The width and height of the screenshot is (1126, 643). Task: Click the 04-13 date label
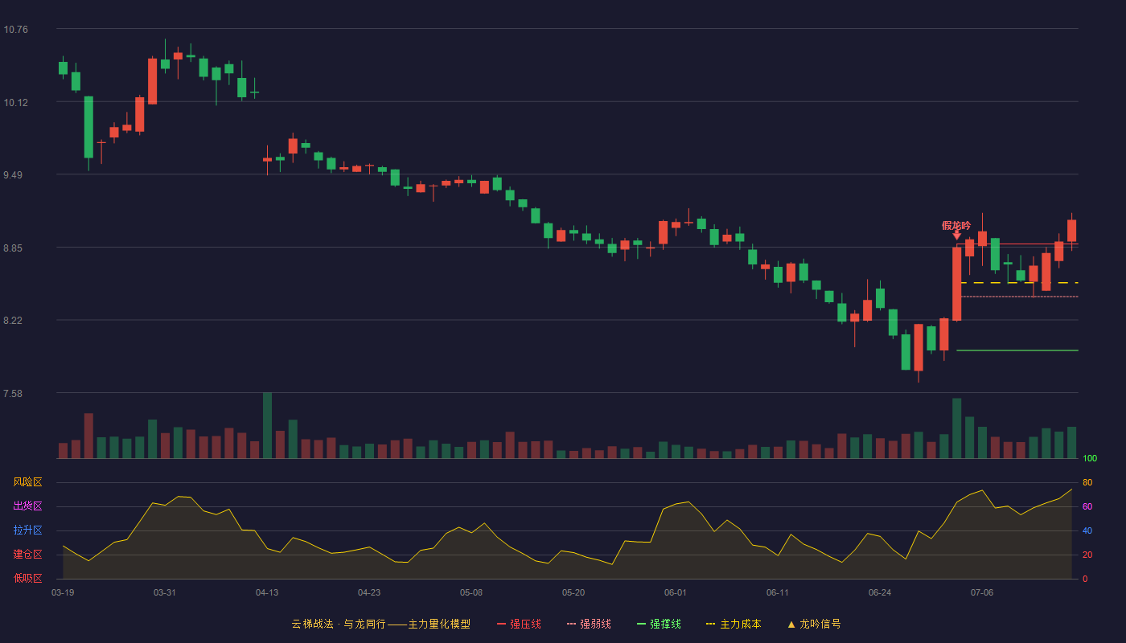[x=267, y=592]
